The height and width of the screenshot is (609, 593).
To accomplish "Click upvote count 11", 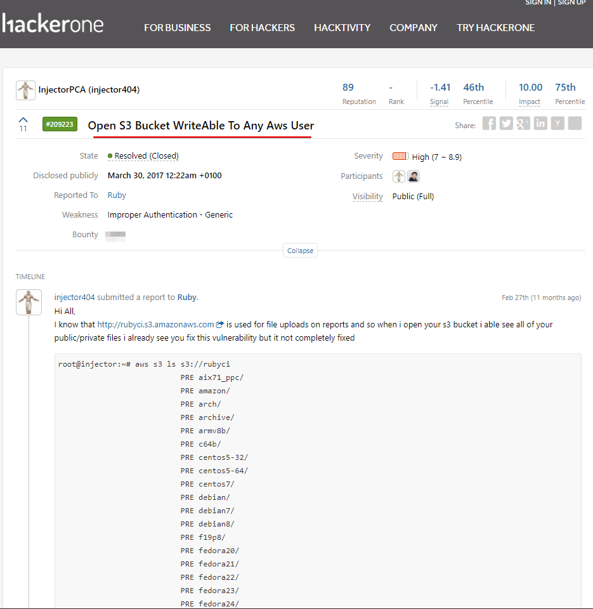I will pyautogui.click(x=23, y=129).
